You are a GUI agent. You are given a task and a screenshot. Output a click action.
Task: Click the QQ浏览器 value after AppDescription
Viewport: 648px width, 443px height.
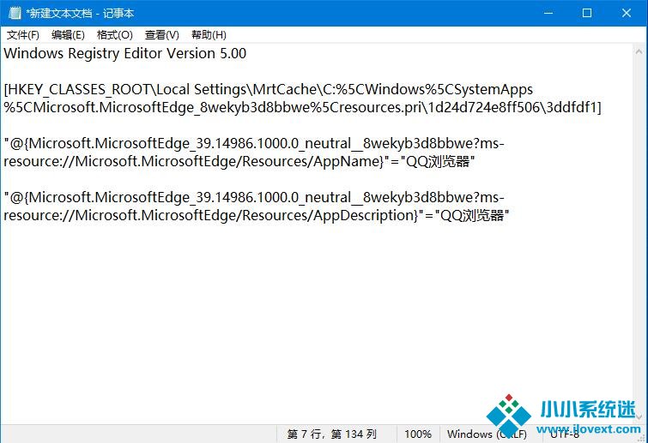(x=472, y=215)
